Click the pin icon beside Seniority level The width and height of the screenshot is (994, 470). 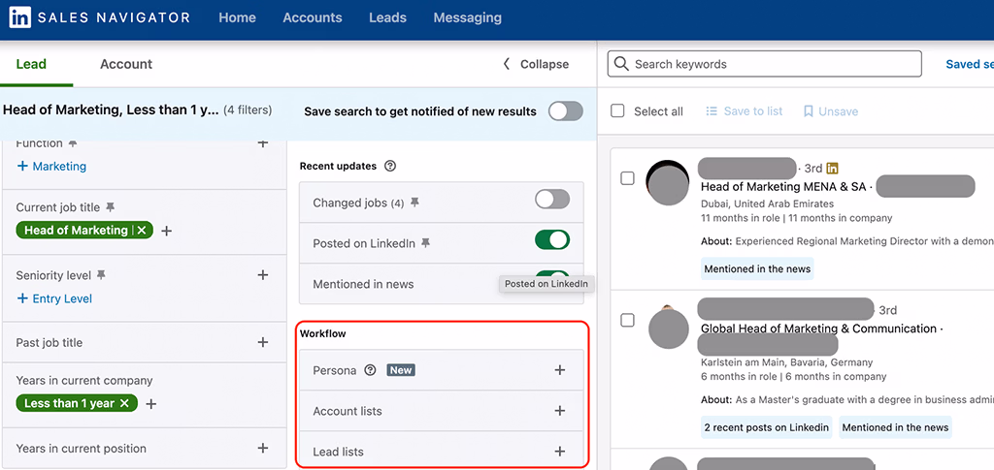click(x=101, y=275)
